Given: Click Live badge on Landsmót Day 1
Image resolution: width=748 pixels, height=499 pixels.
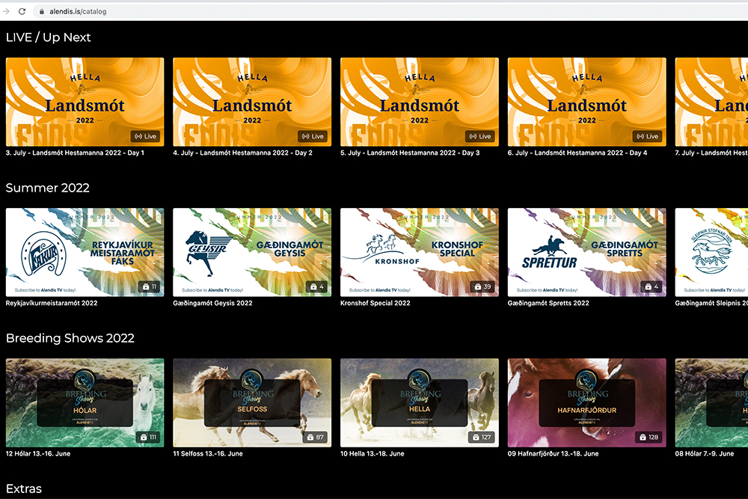Looking at the screenshot, I should pyautogui.click(x=146, y=136).
